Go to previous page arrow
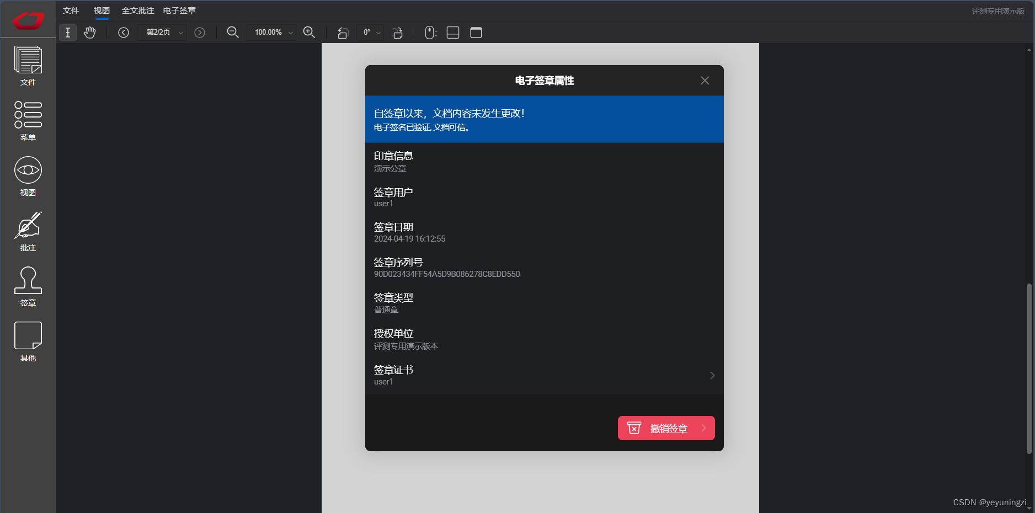Image resolution: width=1035 pixels, height=513 pixels. [124, 33]
